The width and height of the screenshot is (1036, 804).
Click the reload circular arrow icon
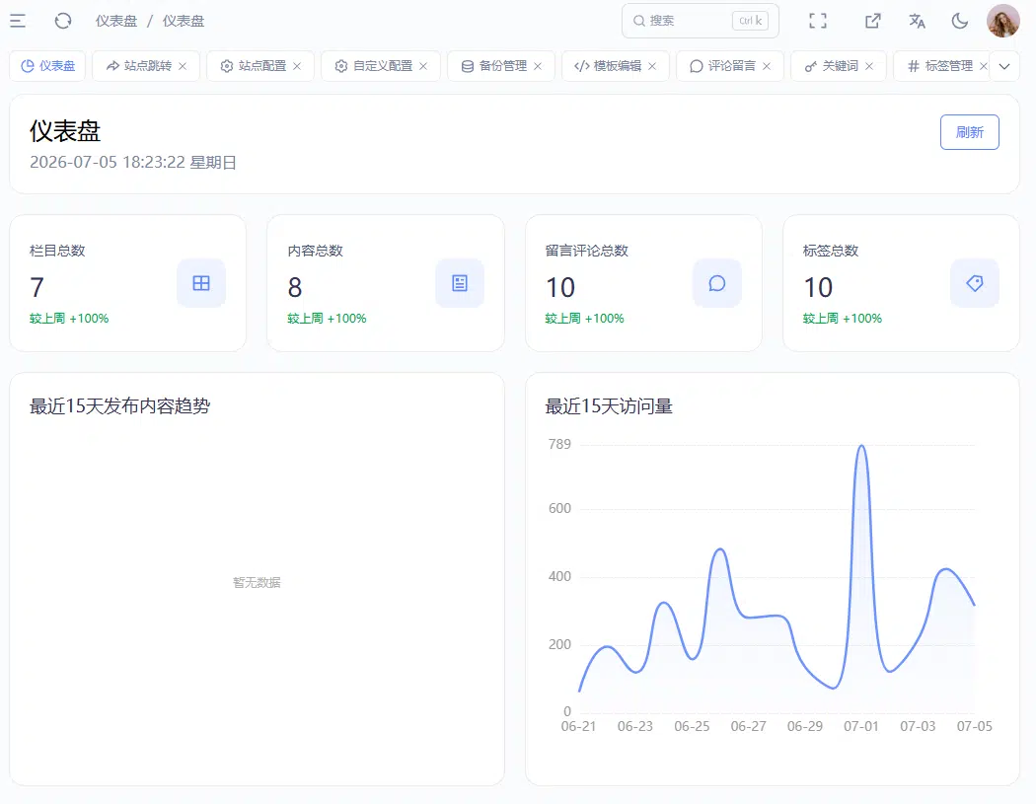[63, 21]
